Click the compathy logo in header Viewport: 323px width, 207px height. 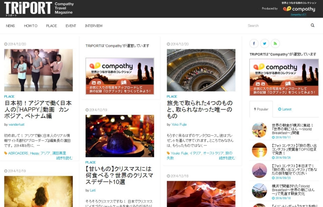click(x=299, y=9)
